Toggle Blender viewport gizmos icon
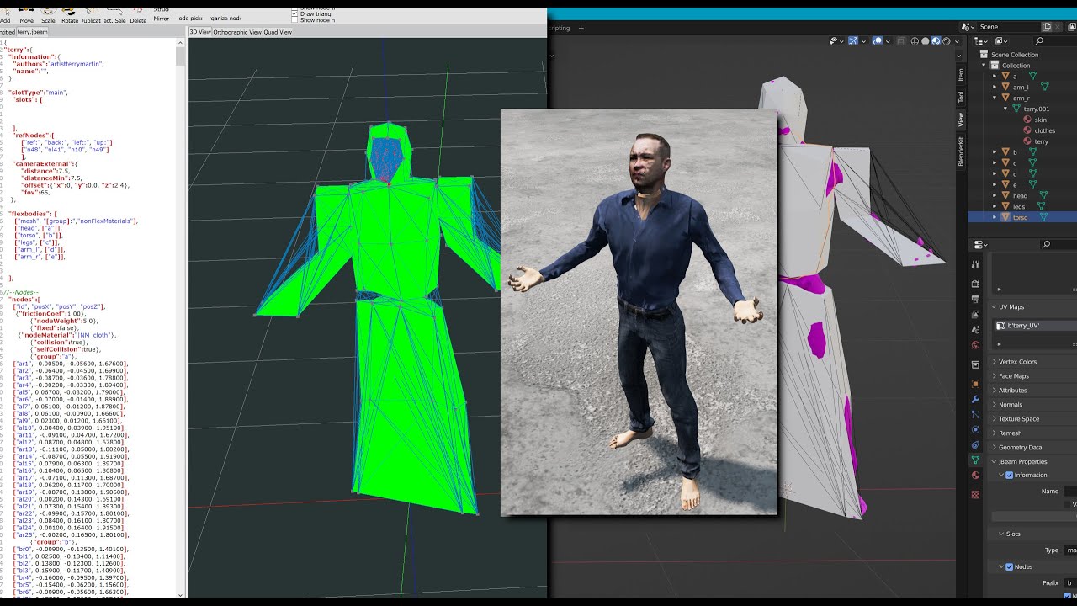1077x606 pixels. pyautogui.click(x=853, y=40)
